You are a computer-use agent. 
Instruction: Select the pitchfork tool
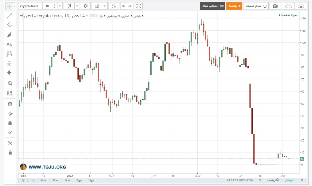point(9,25)
